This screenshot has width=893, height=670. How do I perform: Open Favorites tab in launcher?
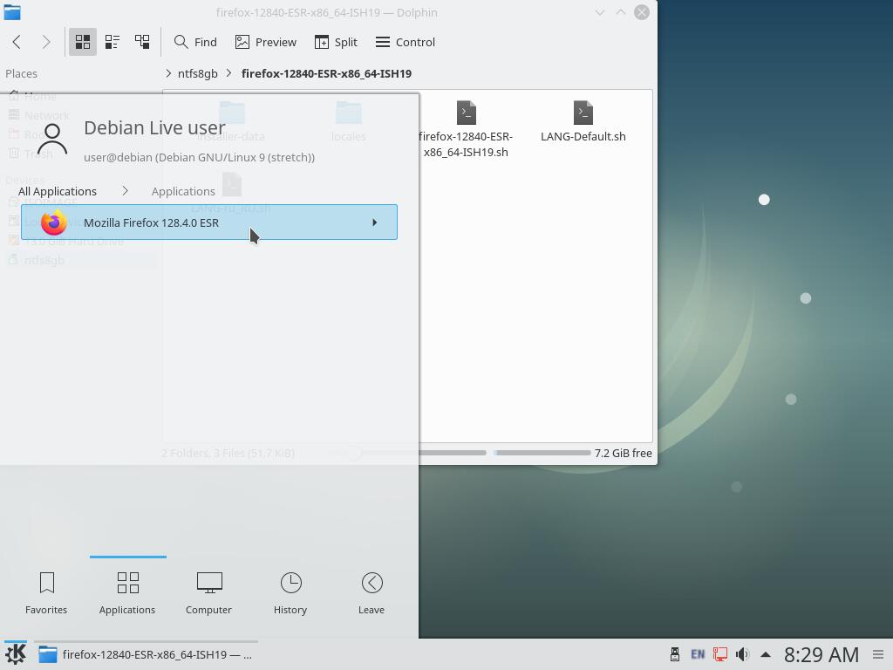click(x=46, y=593)
